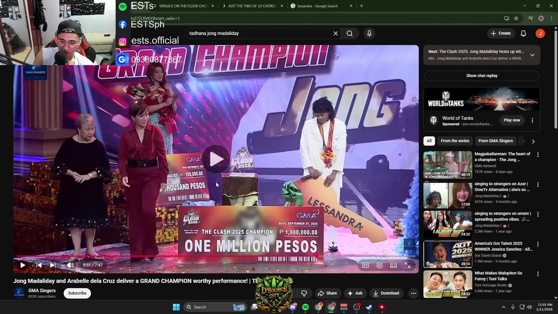This screenshot has width=558, height=314.
Task: Open video player settings gear
Action: pos(380,265)
